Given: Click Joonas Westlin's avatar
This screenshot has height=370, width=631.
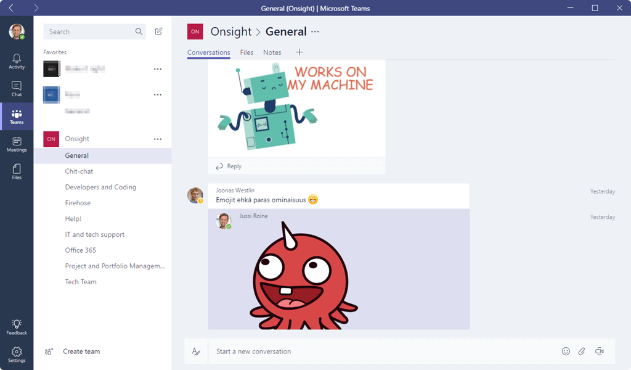Looking at the screenshot, I should 195,195.
